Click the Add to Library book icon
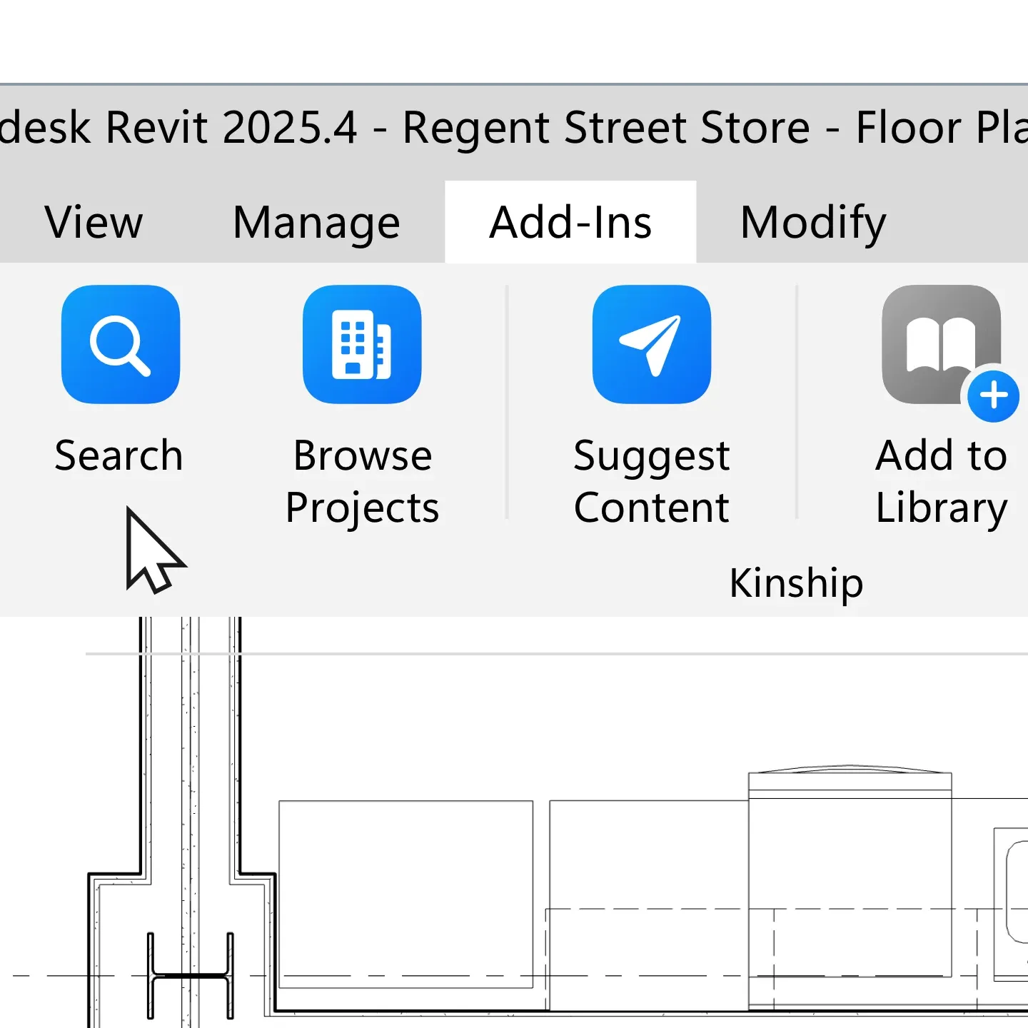 point(942,344)
